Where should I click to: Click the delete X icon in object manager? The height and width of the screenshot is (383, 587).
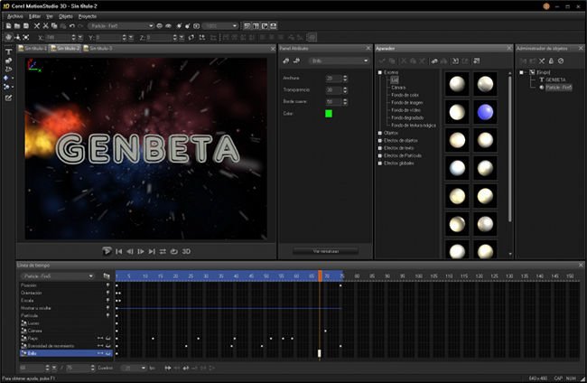pyautogui.click(x=542, y=61)
